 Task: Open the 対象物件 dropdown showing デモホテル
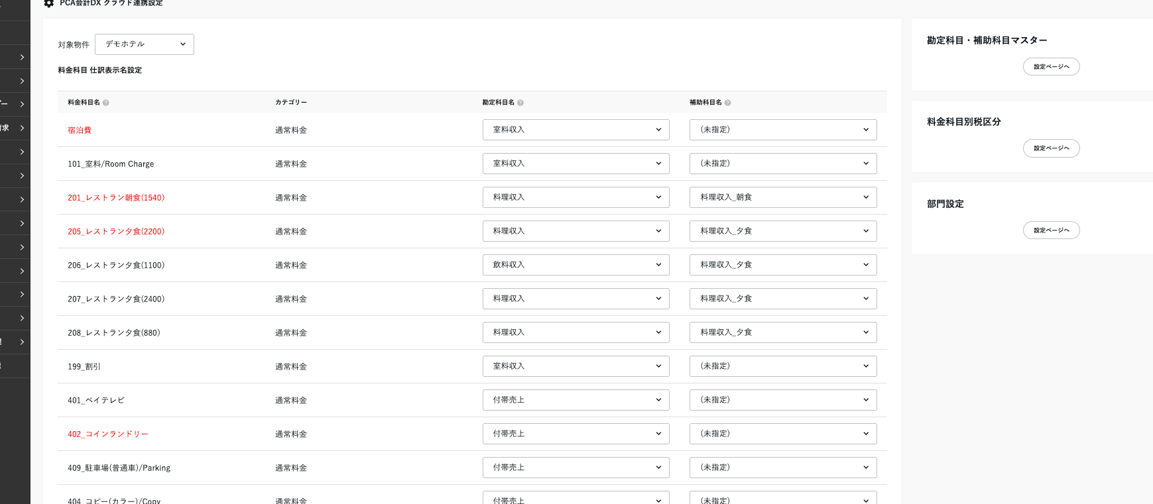(145, 44)
